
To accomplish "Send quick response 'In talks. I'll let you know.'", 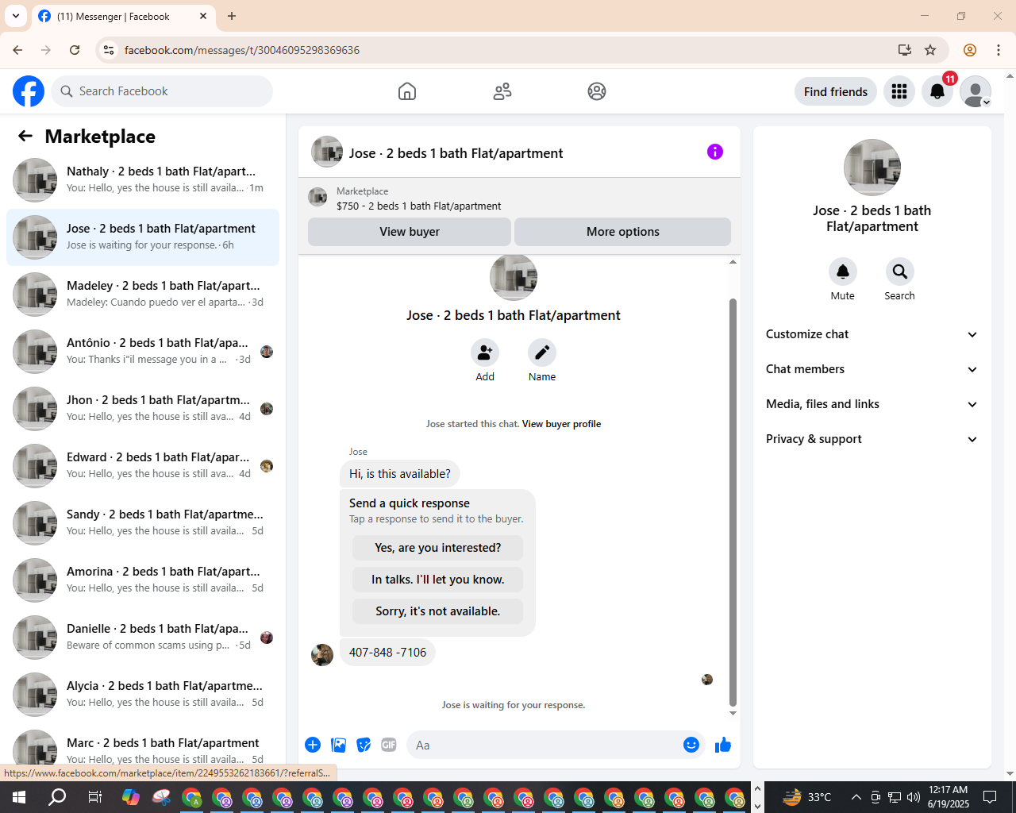I will (x=437, y=580).
